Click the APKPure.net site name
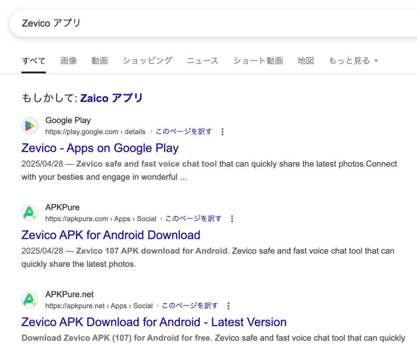The image size is (417, 344). point(69,294)
